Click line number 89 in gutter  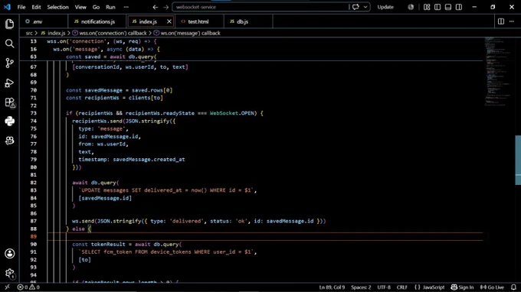[x=33, y=237]
